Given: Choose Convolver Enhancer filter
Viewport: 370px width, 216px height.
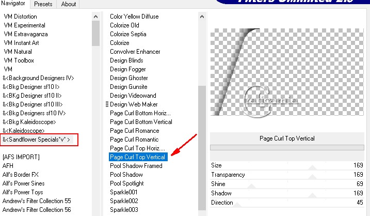Looking at the screenshot, I should coord(135,52).
